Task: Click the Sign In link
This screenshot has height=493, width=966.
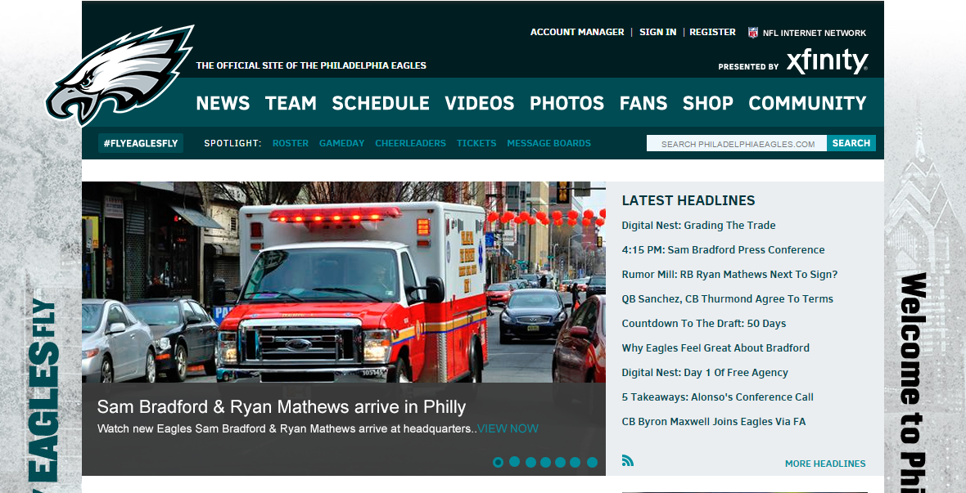Action: click(658, 32)
